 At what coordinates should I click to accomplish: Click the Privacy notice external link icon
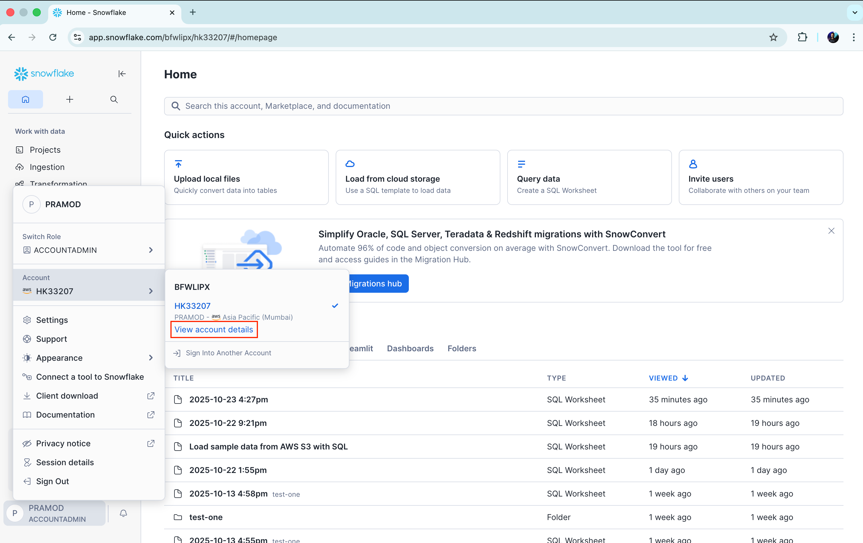tap(151, 443)
